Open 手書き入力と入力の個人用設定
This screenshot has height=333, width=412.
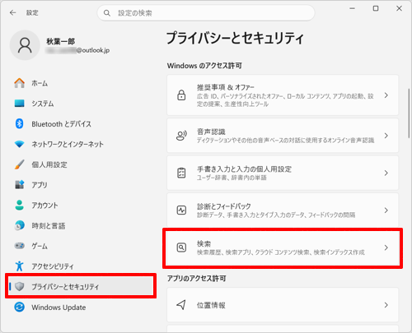[283, 173]
